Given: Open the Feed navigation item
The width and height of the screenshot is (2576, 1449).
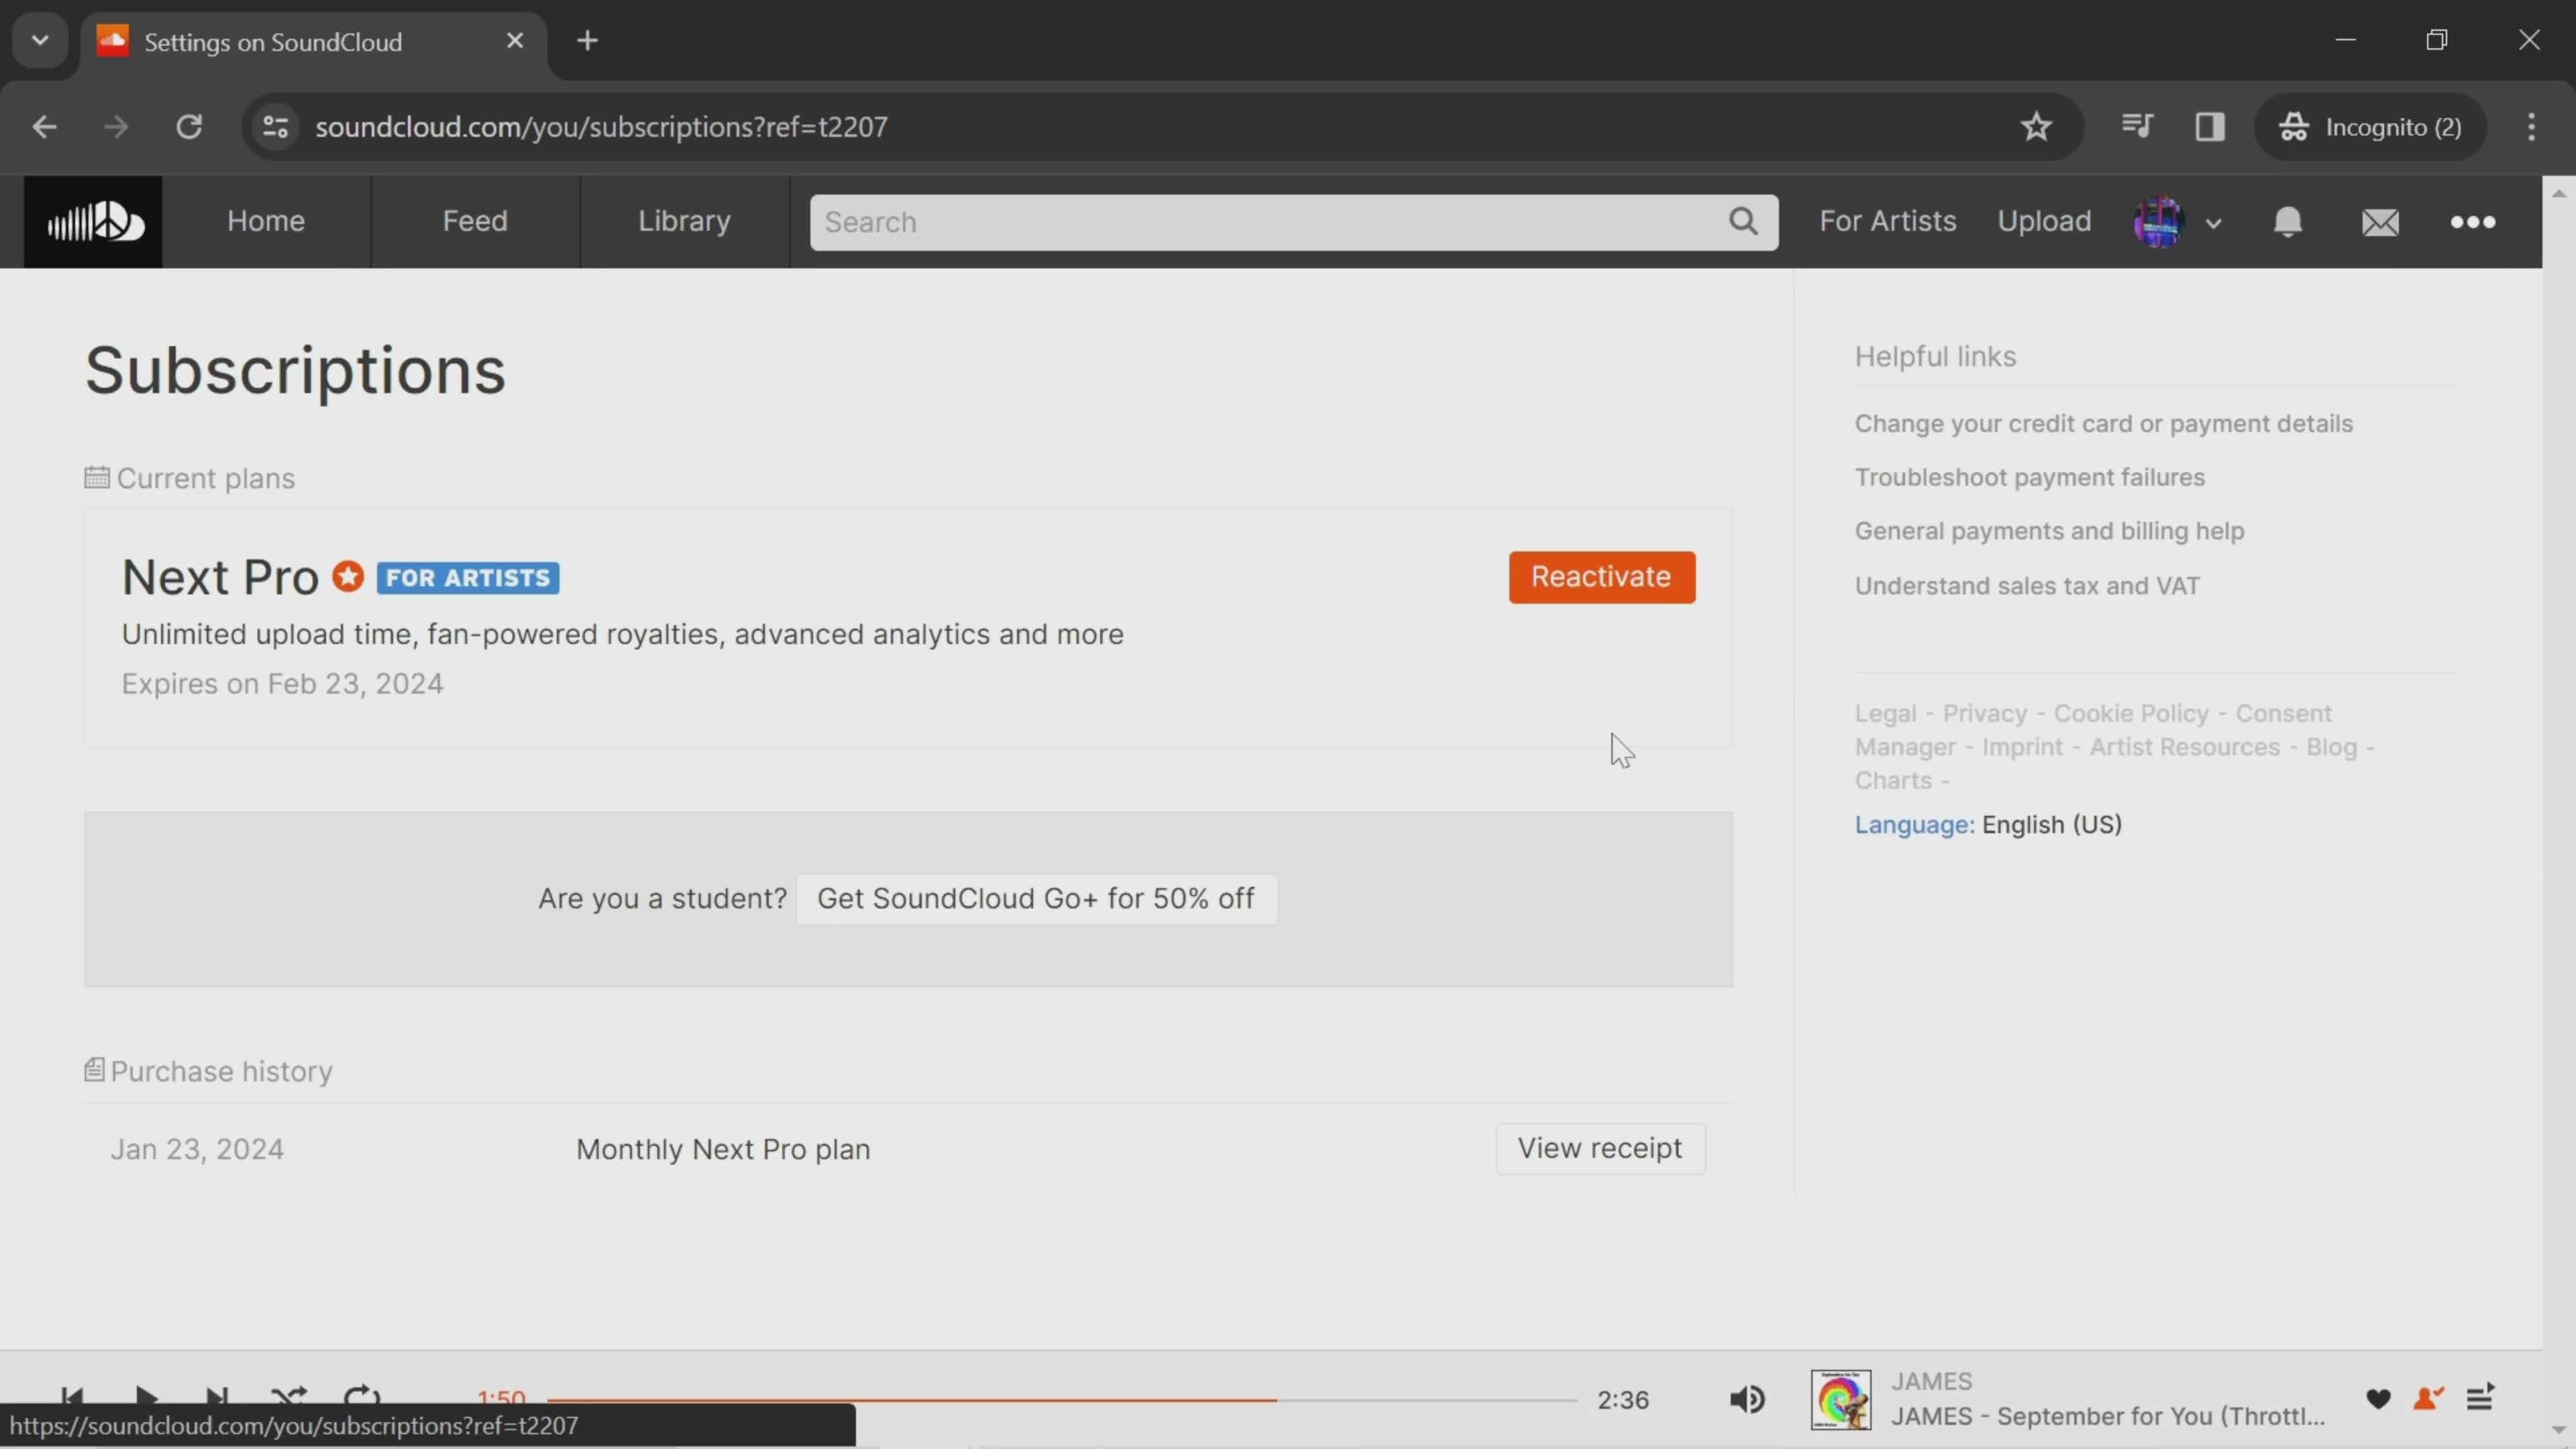Looking at the screenshot, I should click(x=475, y=221).
